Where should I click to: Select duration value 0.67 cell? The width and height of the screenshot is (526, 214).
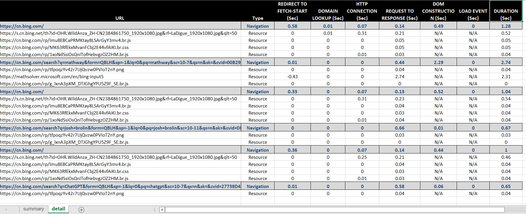point(506,128)
